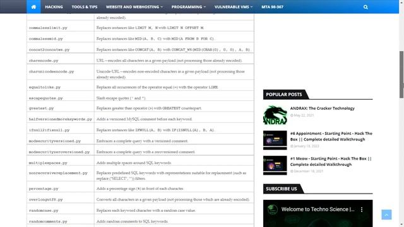Viewport: 404px width, 227px height.
Task: Open the TOOLS & TIPS menu item
Action: [85, 7]
